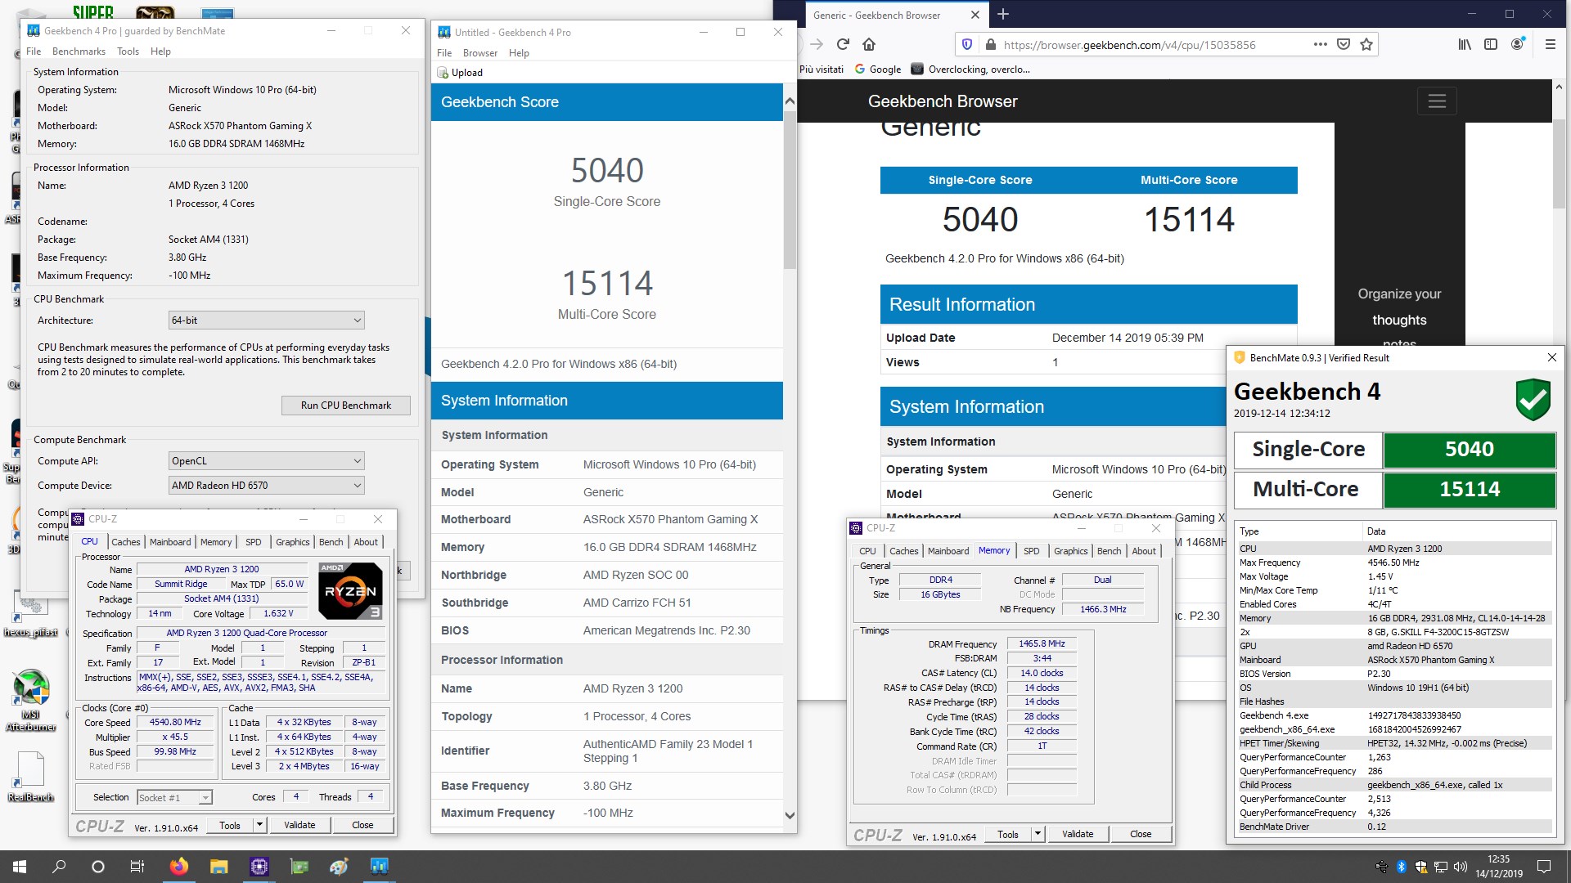Open Windows Start menu
1571x883 pixels.
pos(20,867)
